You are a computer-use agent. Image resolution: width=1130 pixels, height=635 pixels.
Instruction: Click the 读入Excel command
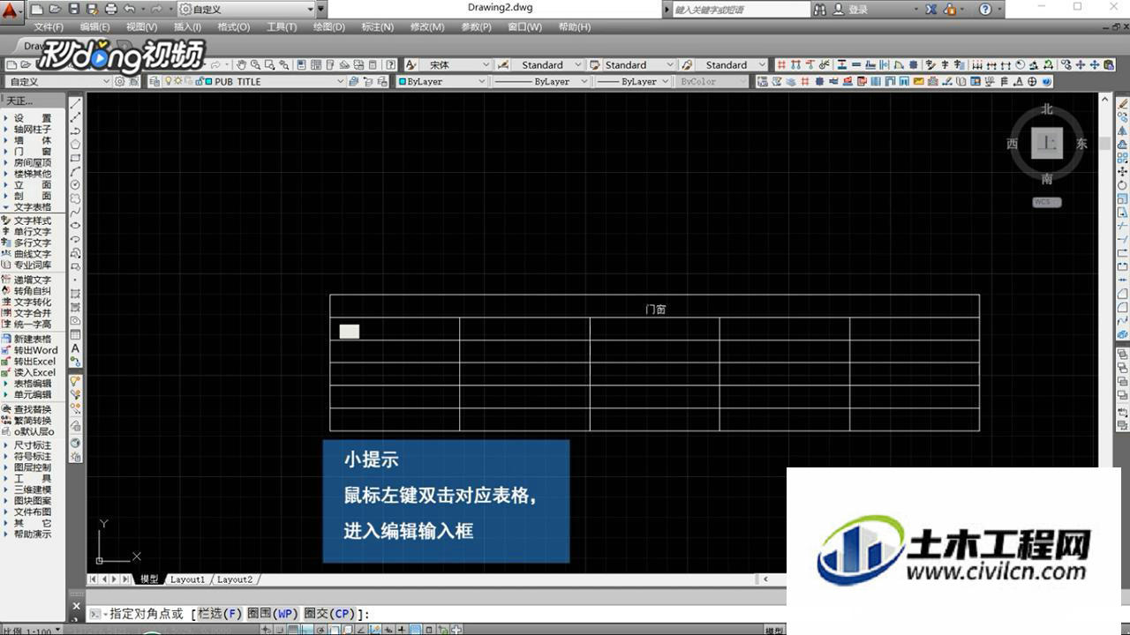click(29, 372)
